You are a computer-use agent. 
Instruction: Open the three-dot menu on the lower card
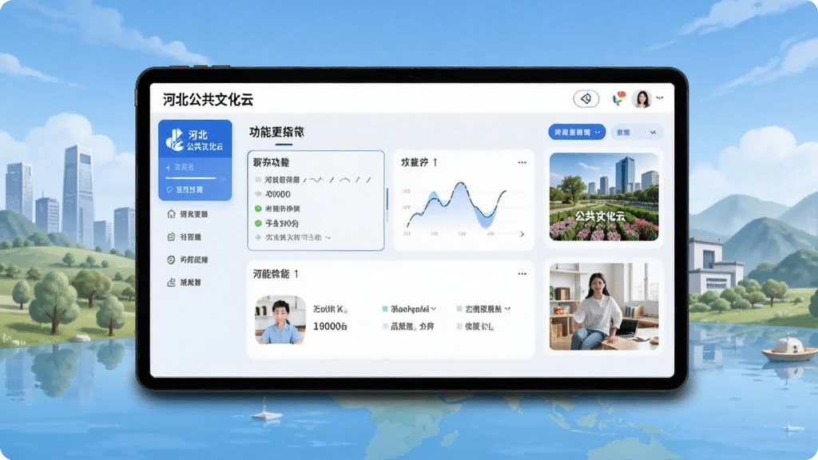tap(522, 274)
